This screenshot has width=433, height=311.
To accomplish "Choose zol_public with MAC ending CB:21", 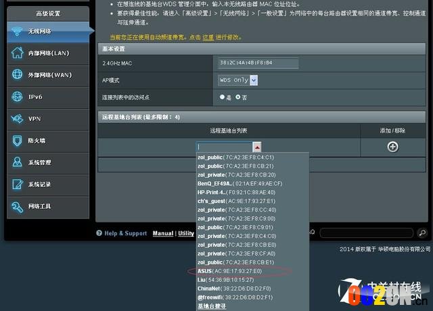I will point(235,166).
